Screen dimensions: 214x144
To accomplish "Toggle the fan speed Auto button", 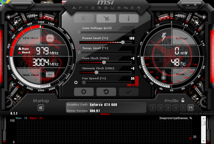I will tap(134, 85).
